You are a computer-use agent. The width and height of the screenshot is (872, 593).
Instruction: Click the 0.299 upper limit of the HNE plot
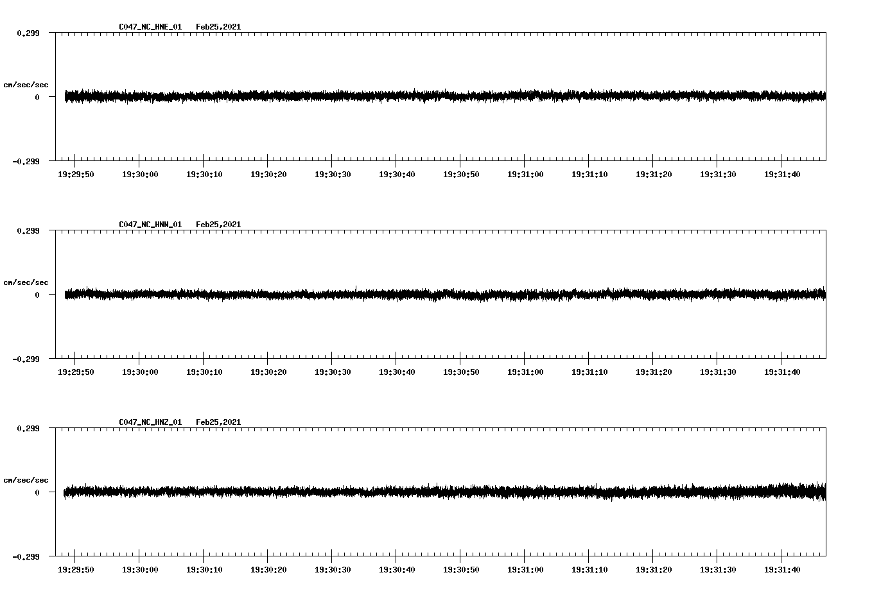coord(28,33)
